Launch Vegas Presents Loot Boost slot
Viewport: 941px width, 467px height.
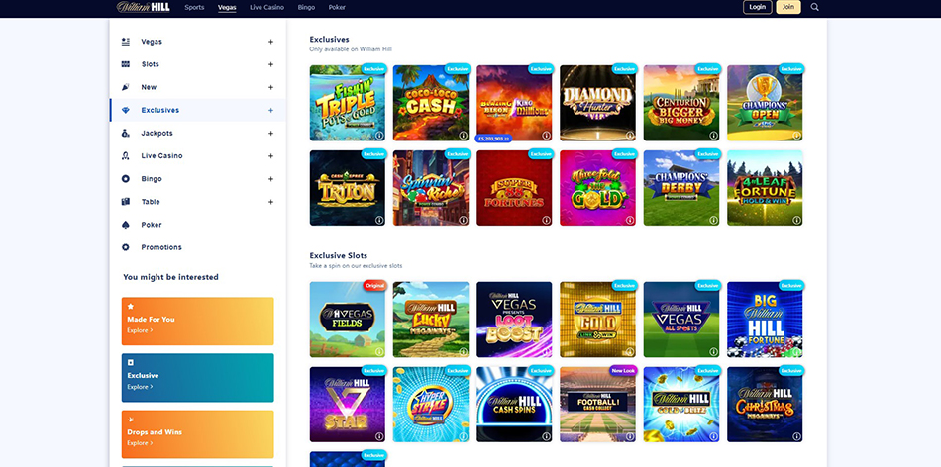514,320
